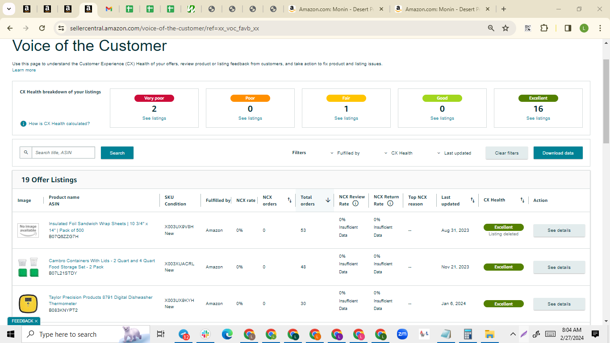The height and width of the screenshot is (343, 610).
Task: Open How is CX Health calculated link
Action: point(59,124)
